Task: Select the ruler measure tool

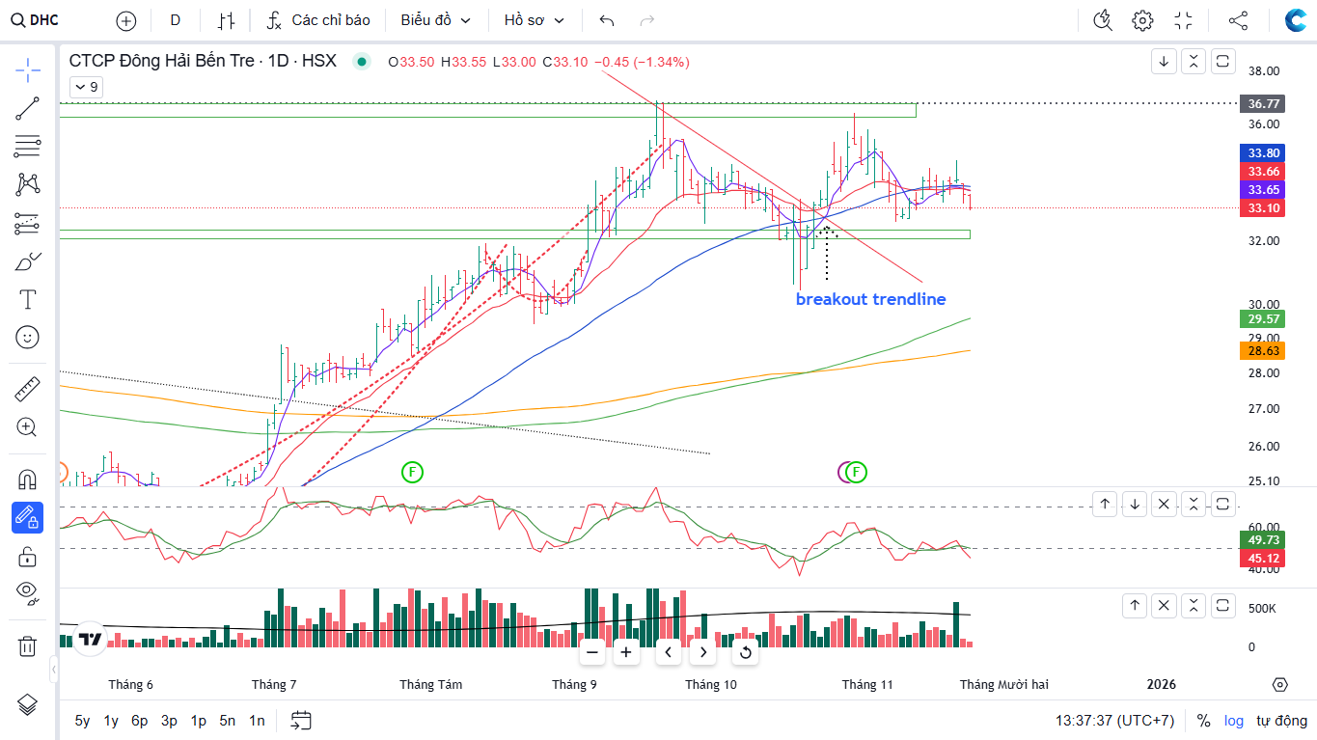Action: pyautogui.click(x=27, y=390)
